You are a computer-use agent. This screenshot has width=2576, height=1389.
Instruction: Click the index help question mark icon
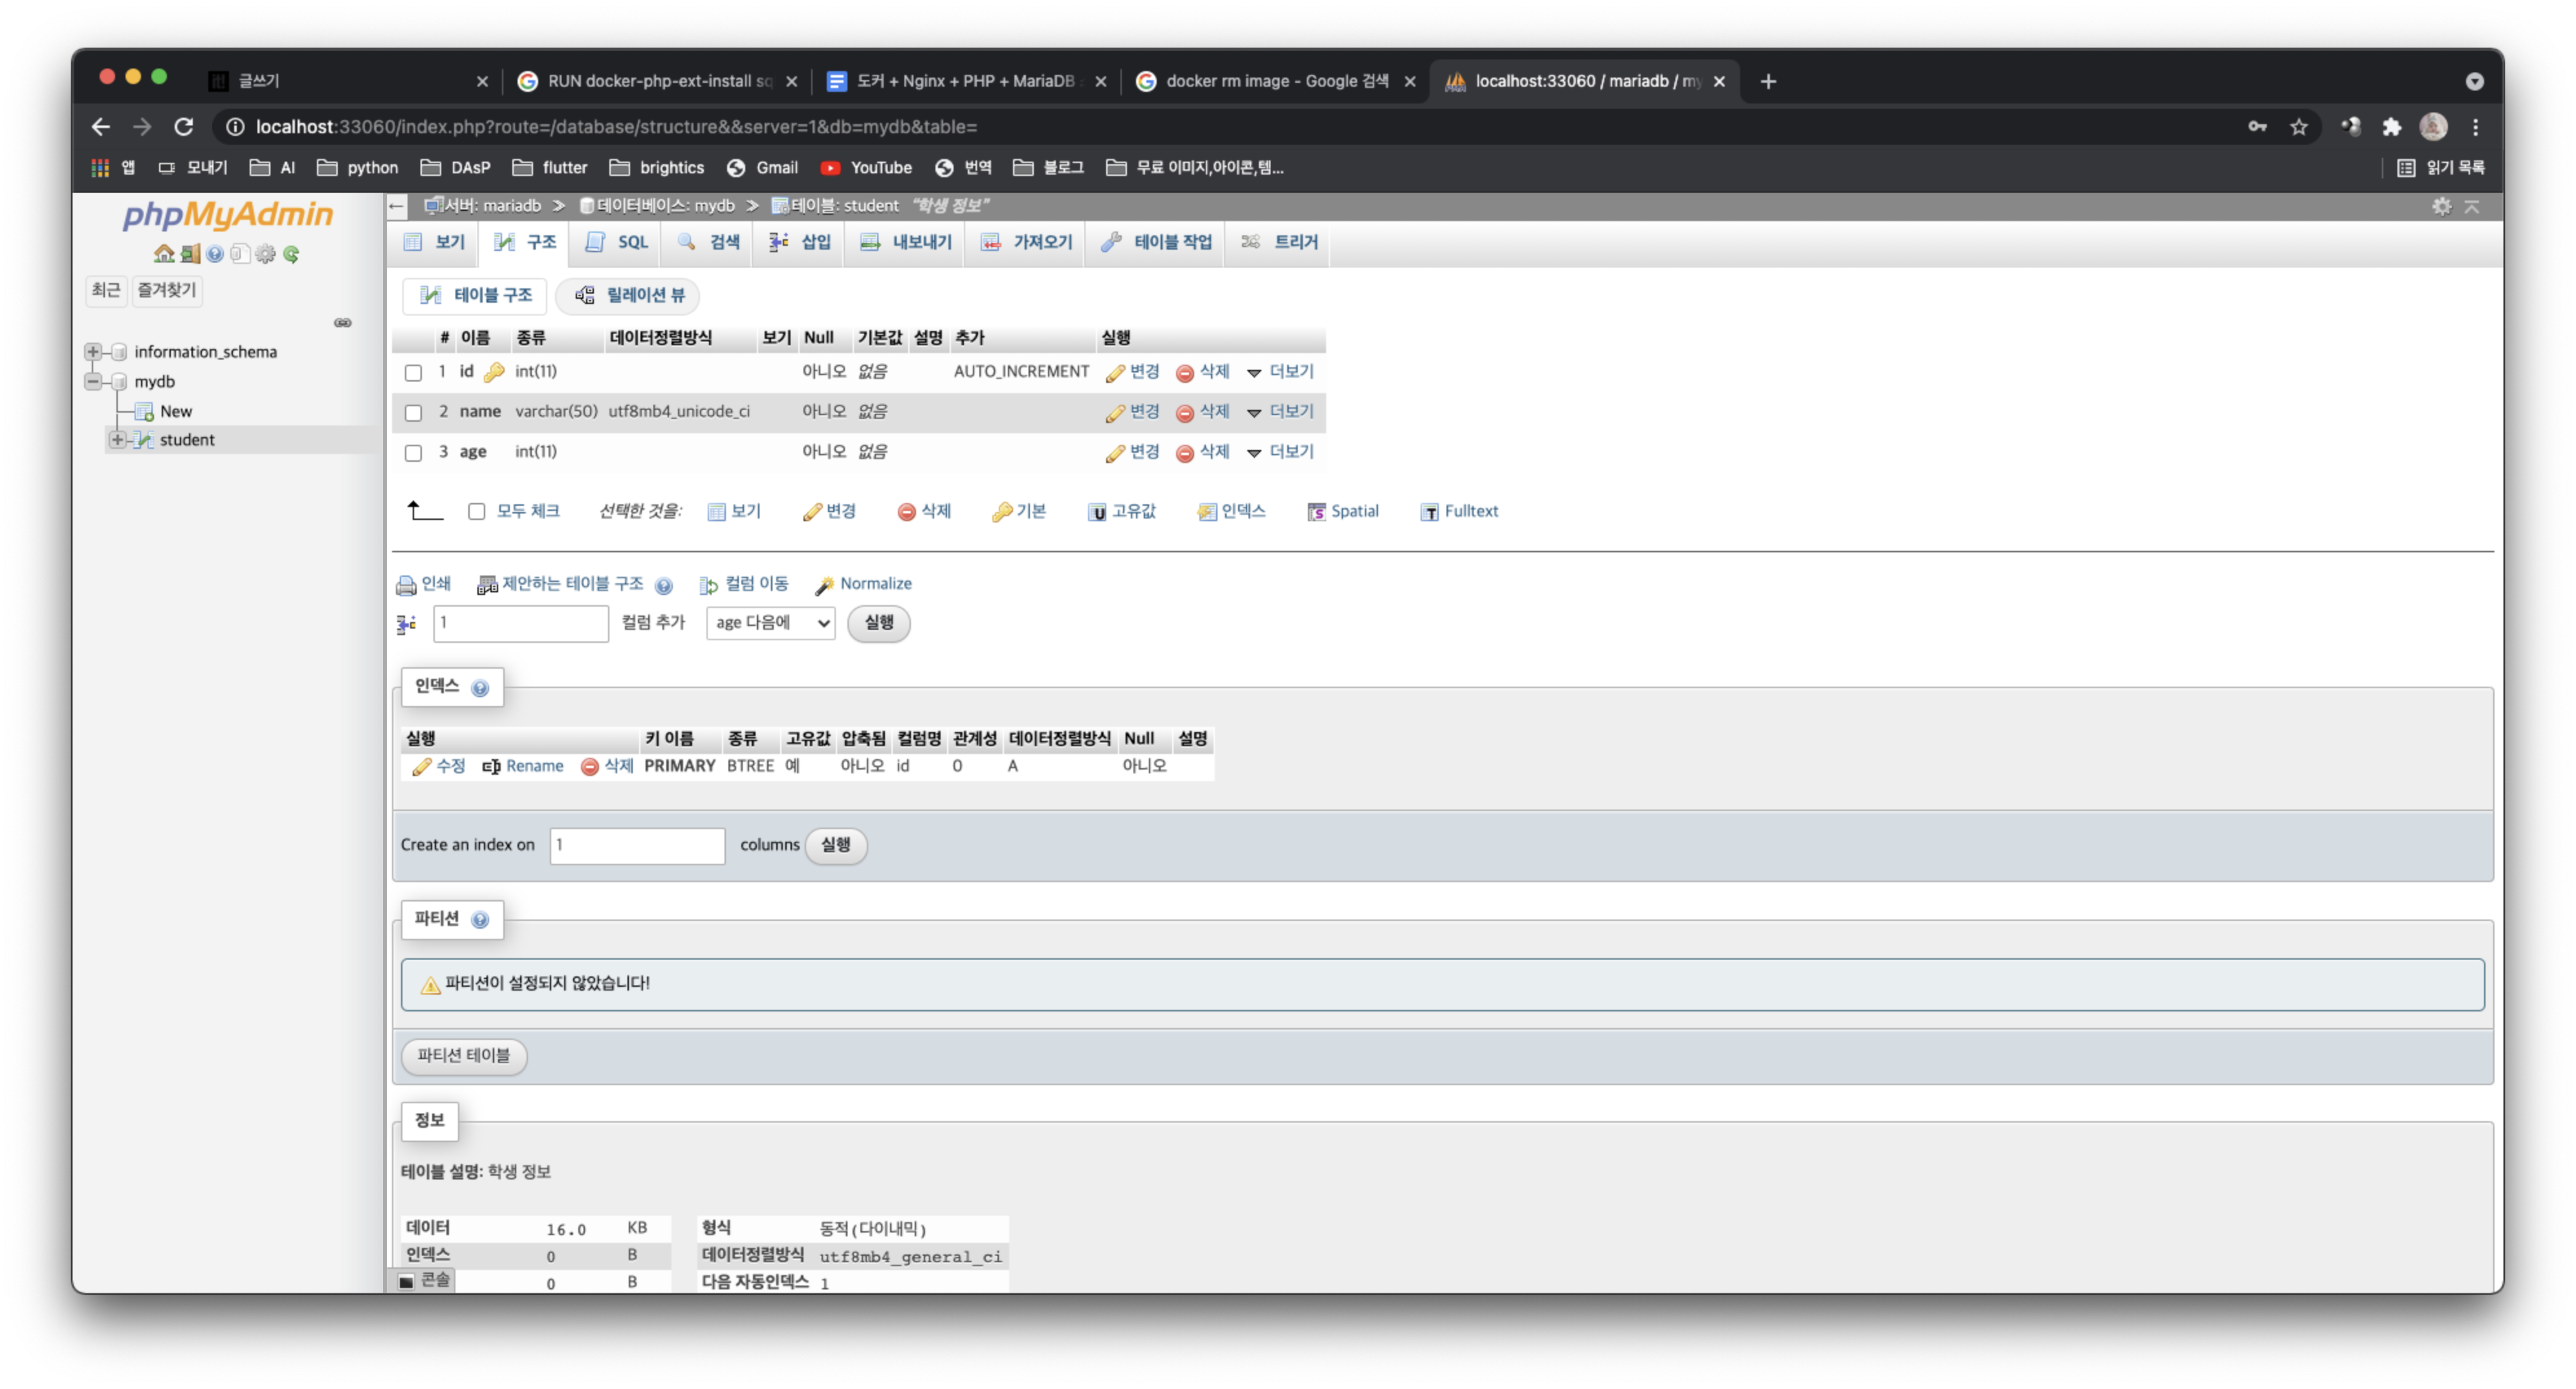(480, 689)
